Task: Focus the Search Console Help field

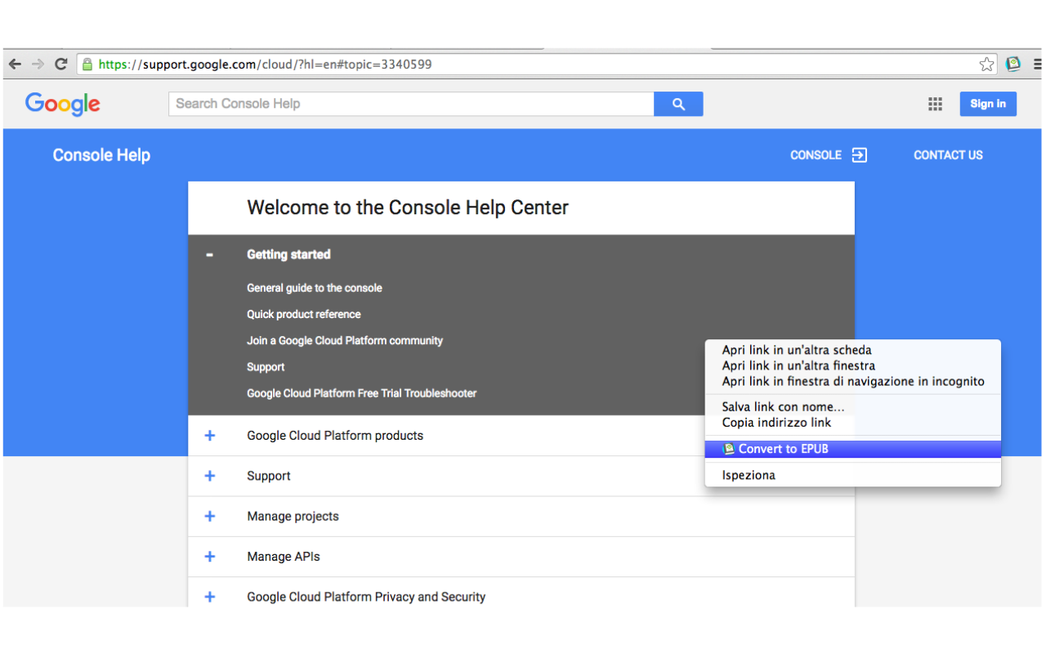Action: pyautogui.click(x=411, y=104)
